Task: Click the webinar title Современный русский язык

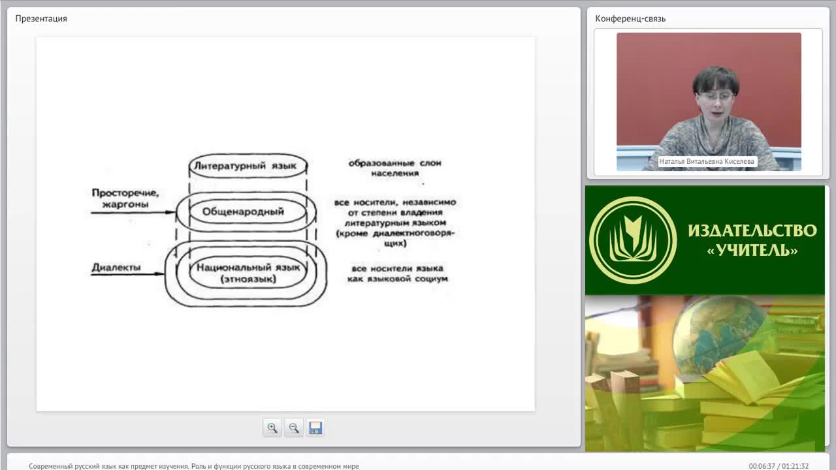Action: pyautogui.click(x=194, y=466)
